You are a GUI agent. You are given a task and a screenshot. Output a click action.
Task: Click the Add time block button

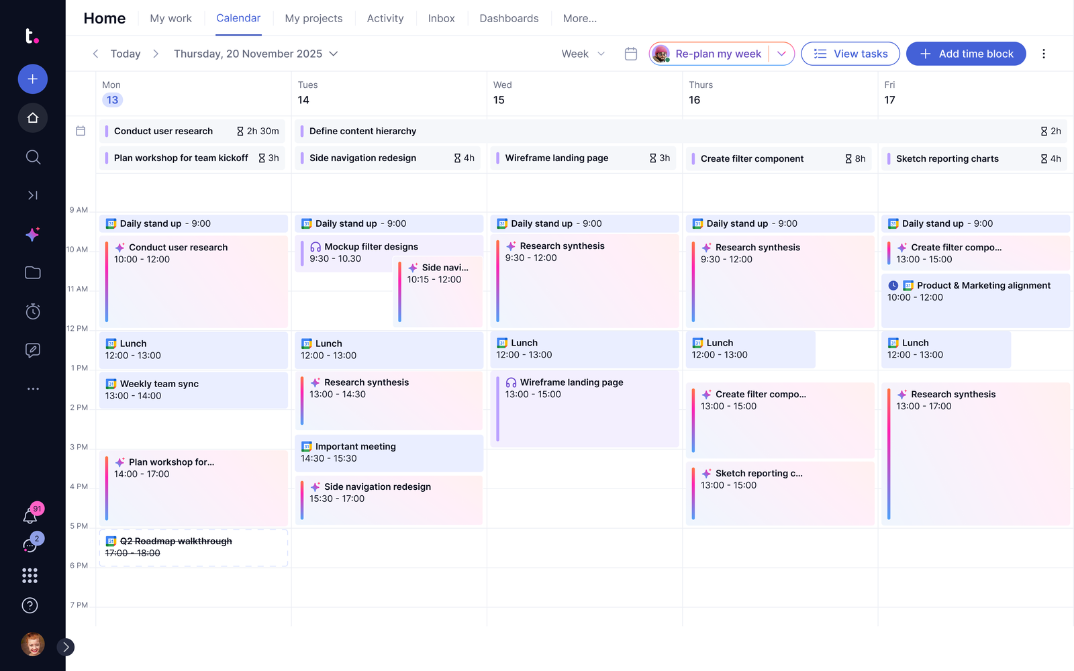click(x=966, y=54)
